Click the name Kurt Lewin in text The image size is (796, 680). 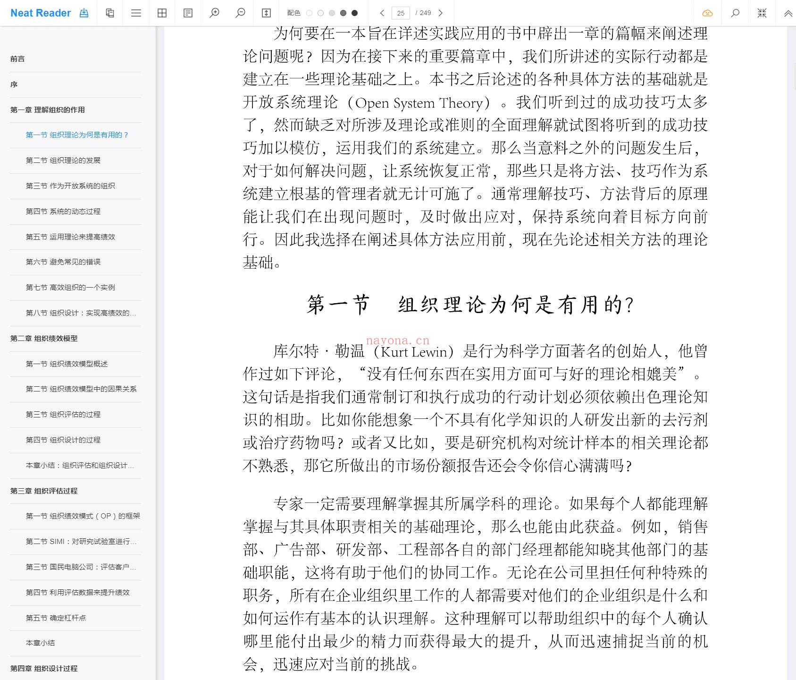[x=414, y=352]
